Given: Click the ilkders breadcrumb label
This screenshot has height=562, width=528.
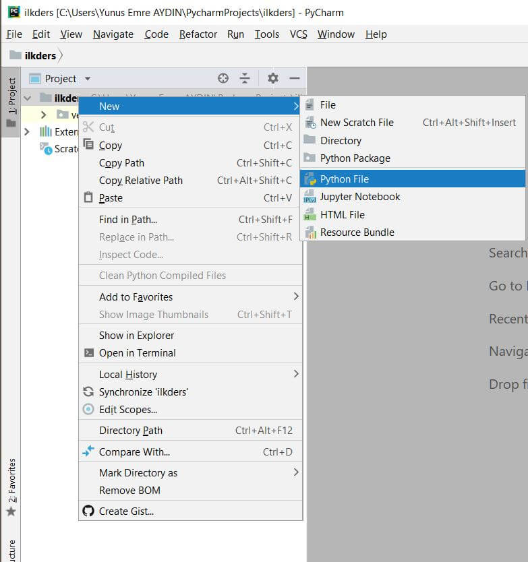Looking at the screenshot, I should [x=40, y=55].
